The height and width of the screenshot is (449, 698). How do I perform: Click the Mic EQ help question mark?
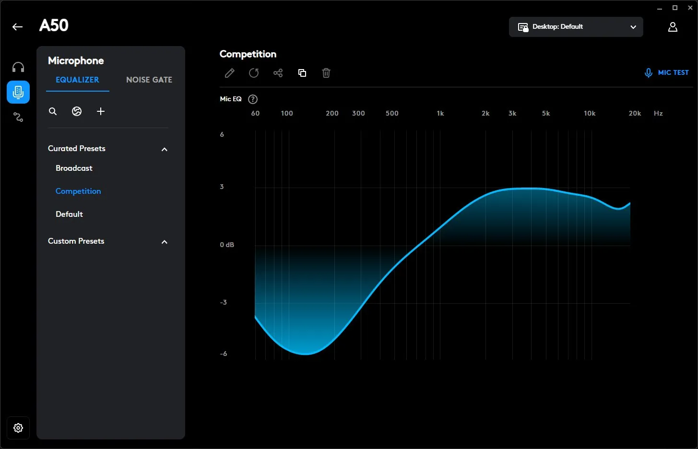253,99
